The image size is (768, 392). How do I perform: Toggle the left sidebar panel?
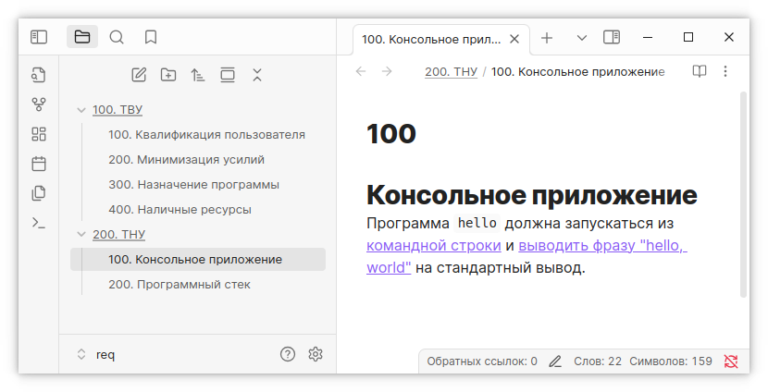[38, 37]
